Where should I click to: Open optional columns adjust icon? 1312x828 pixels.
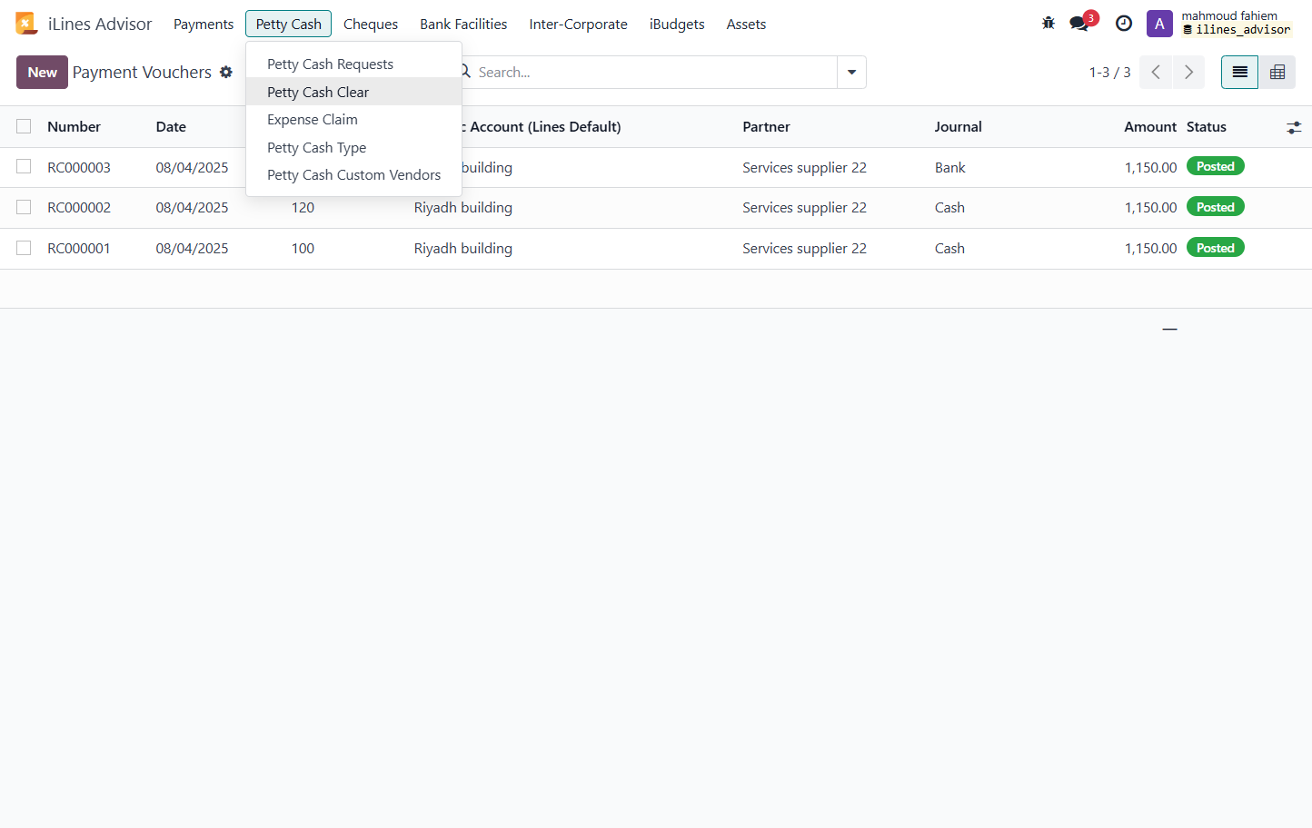tap(1294, 128)
